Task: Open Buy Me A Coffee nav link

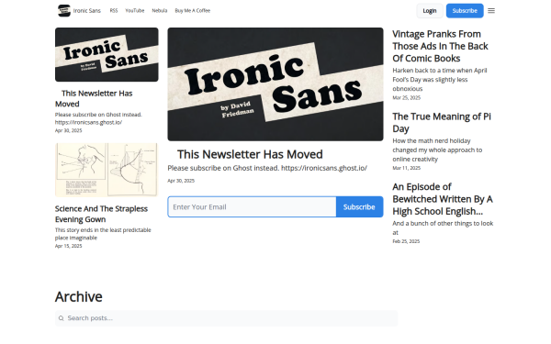Action: pyautogui.click(x=193, y=10)
